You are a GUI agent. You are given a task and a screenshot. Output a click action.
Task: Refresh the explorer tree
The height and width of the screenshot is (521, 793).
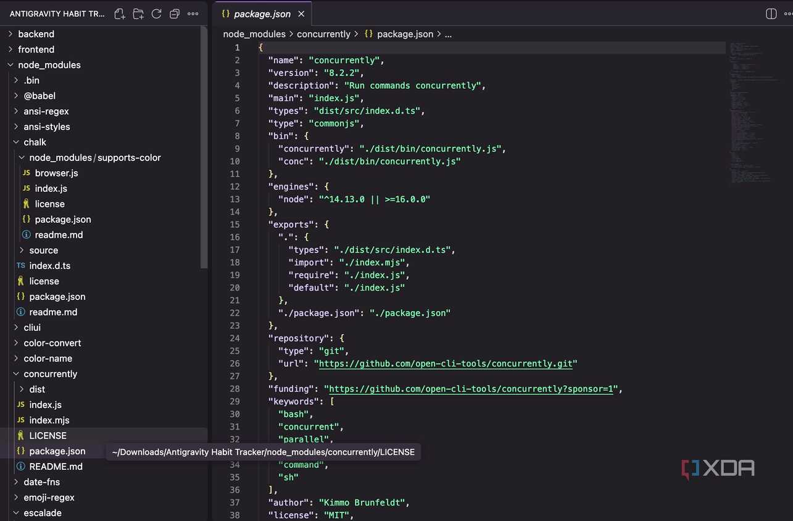click(x=157, y=14)
